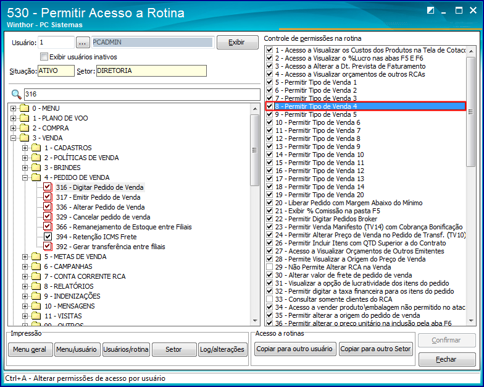Click the window restore-down icon in title bar
Viewport: 484px width, 387px height.
coord(431,11)
